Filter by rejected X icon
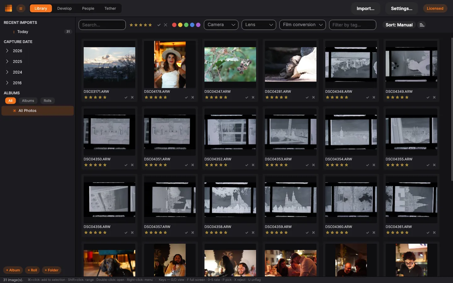This screenshot has height=283, width=453. [165, 25]
